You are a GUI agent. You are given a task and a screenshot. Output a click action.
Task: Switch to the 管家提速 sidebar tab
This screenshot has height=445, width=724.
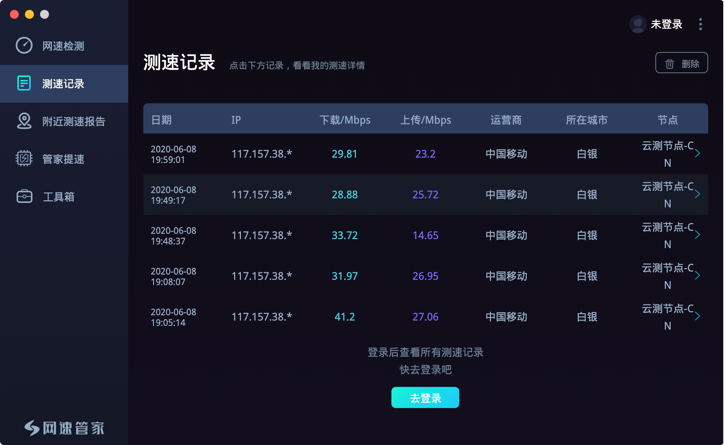point(63,159)
